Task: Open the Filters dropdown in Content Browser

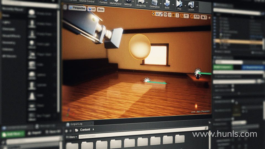Action: coord(71,137)
